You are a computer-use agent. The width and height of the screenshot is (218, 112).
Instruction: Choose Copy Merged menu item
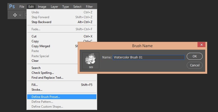click(x=41, y=46)
